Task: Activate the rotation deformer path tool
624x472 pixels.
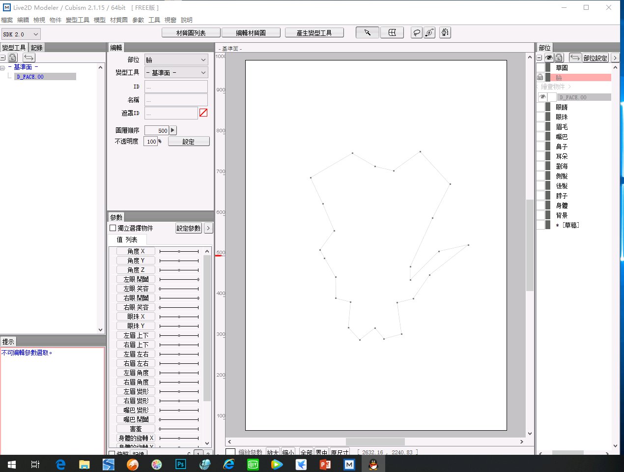Action: 429,32
